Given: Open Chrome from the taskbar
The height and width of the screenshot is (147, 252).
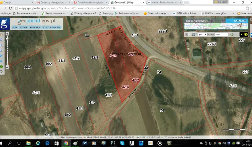Looking at the screenshot, I should (x=66, y=143).
